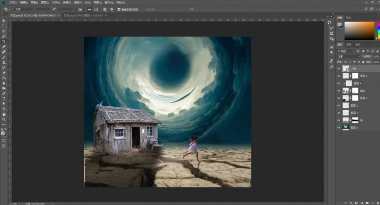This screenshot has width=380, height=205.
Task: Hide the 人物 layer via its eye icon
Action: click(339, 69)
